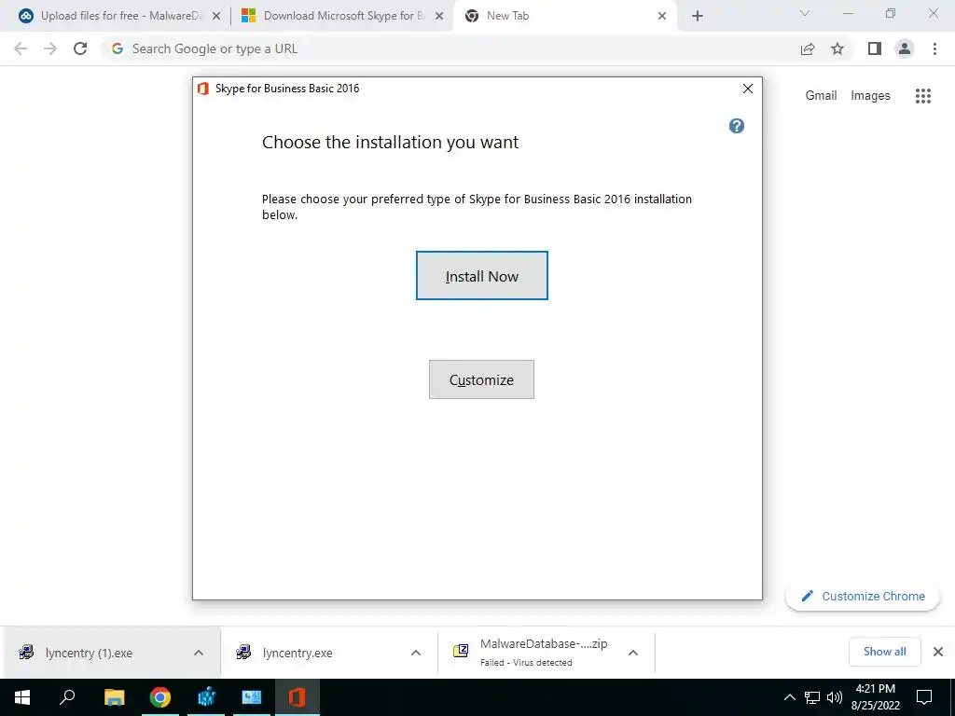Open the taskbar search magnifier
Viewport: 955px width, 716px height.
click(x=67, y=697)
